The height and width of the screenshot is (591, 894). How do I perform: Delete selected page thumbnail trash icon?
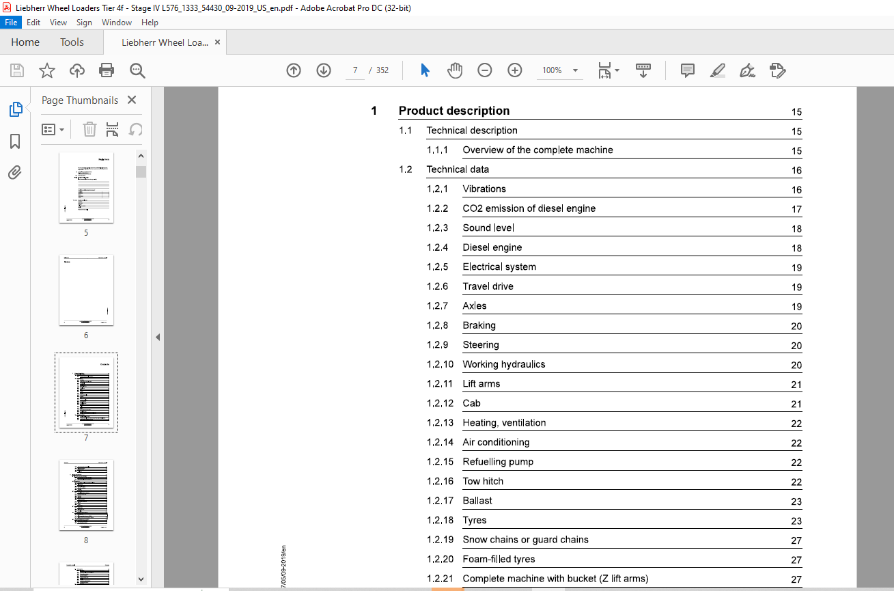coord(89,129)
